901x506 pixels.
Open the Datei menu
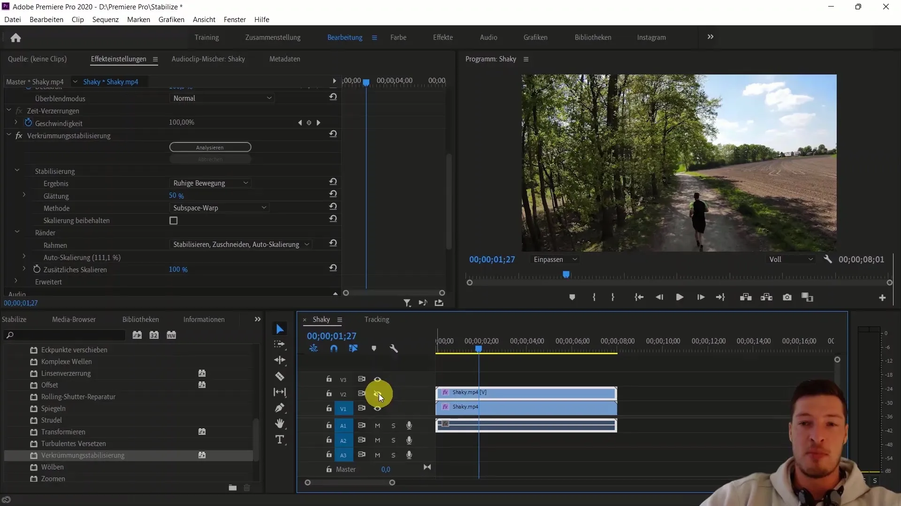[13, 20]
